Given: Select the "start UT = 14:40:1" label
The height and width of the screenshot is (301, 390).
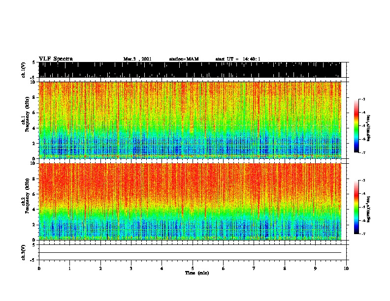Looking at the screenshot, I should pos(238,59).
